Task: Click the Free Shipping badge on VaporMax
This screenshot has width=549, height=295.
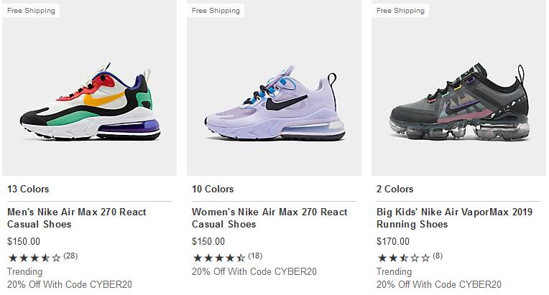Action: point(400,11)
